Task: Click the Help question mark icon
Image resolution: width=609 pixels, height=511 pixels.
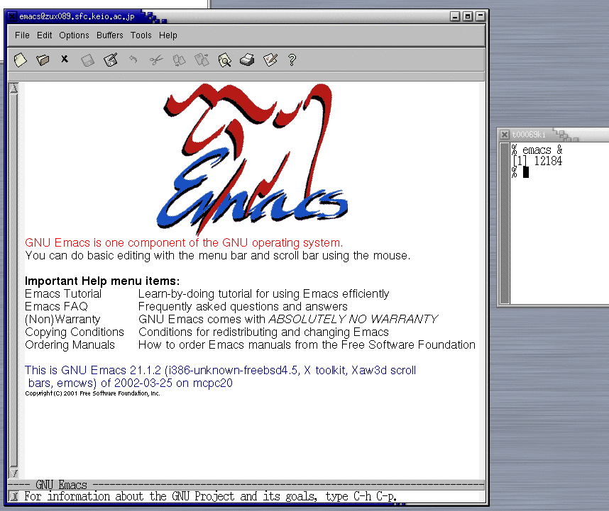Action: (x=292, y=60)
